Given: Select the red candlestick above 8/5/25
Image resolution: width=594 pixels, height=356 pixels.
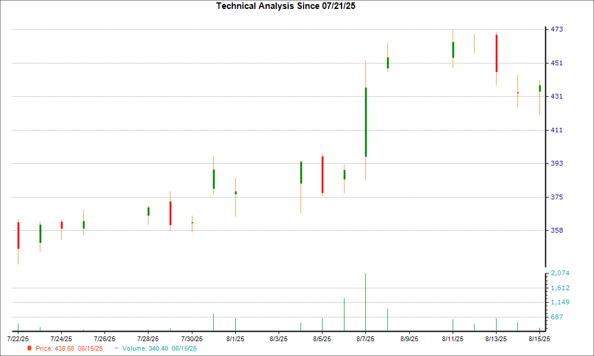Looking at the screenshot, I should 323,175.
